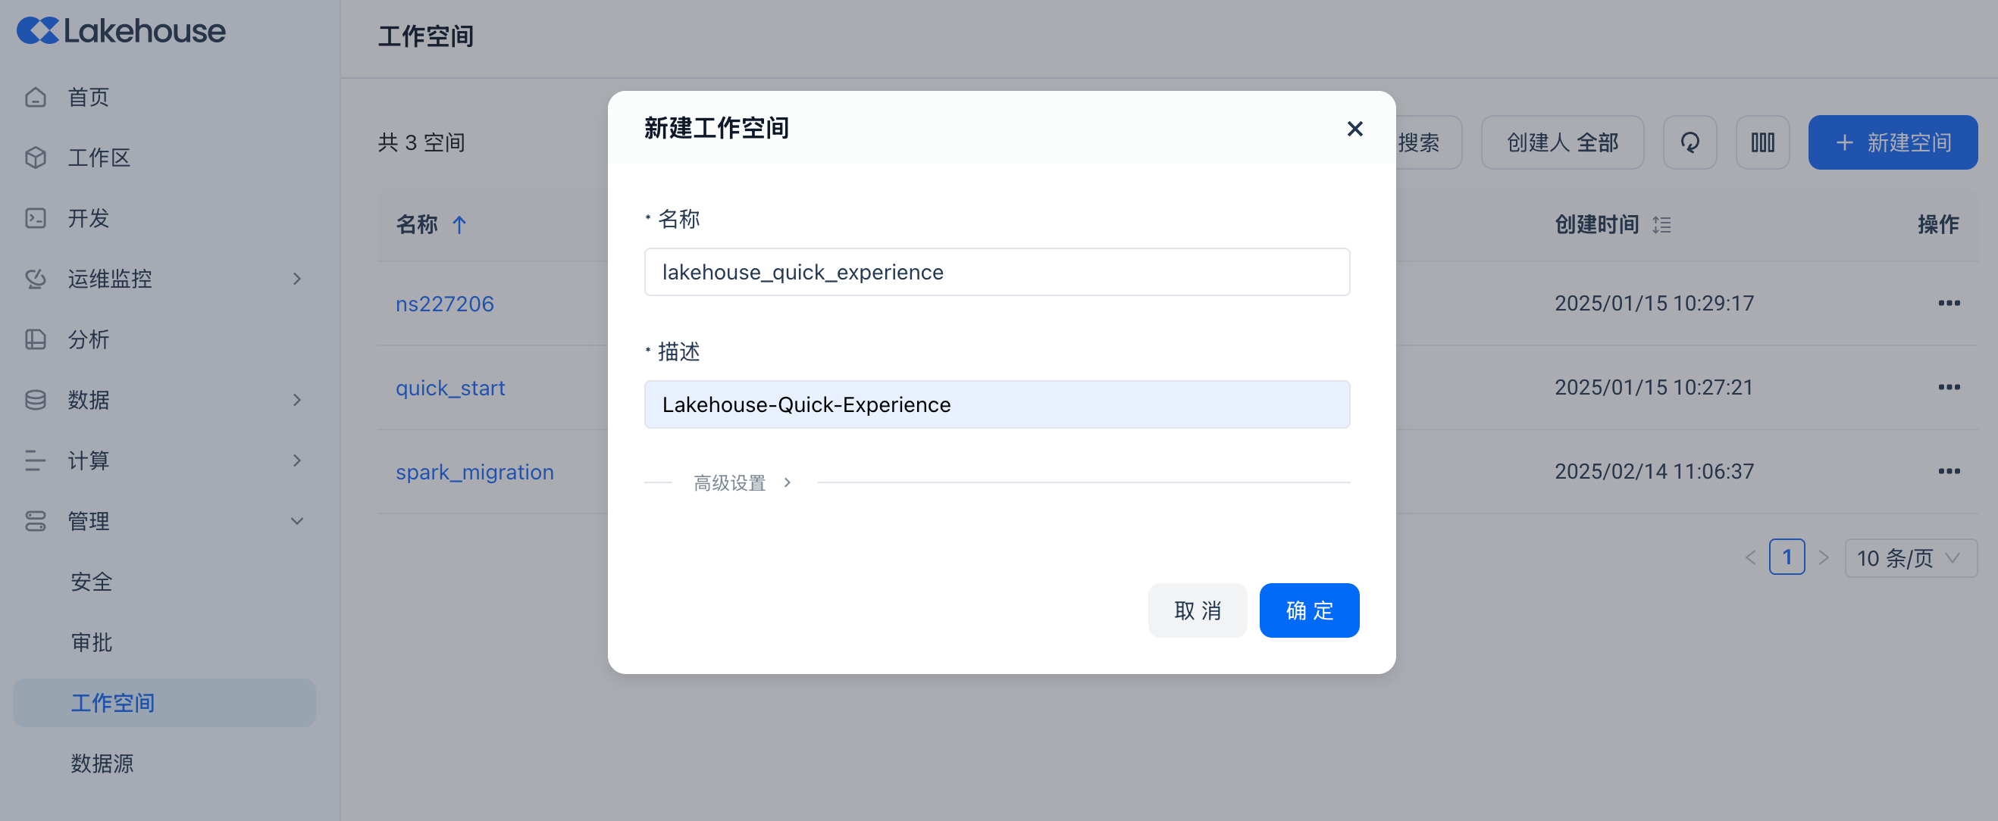1998x821 pixels.
Task: Open the Security (安全) menu item
Action: (92, 582)
